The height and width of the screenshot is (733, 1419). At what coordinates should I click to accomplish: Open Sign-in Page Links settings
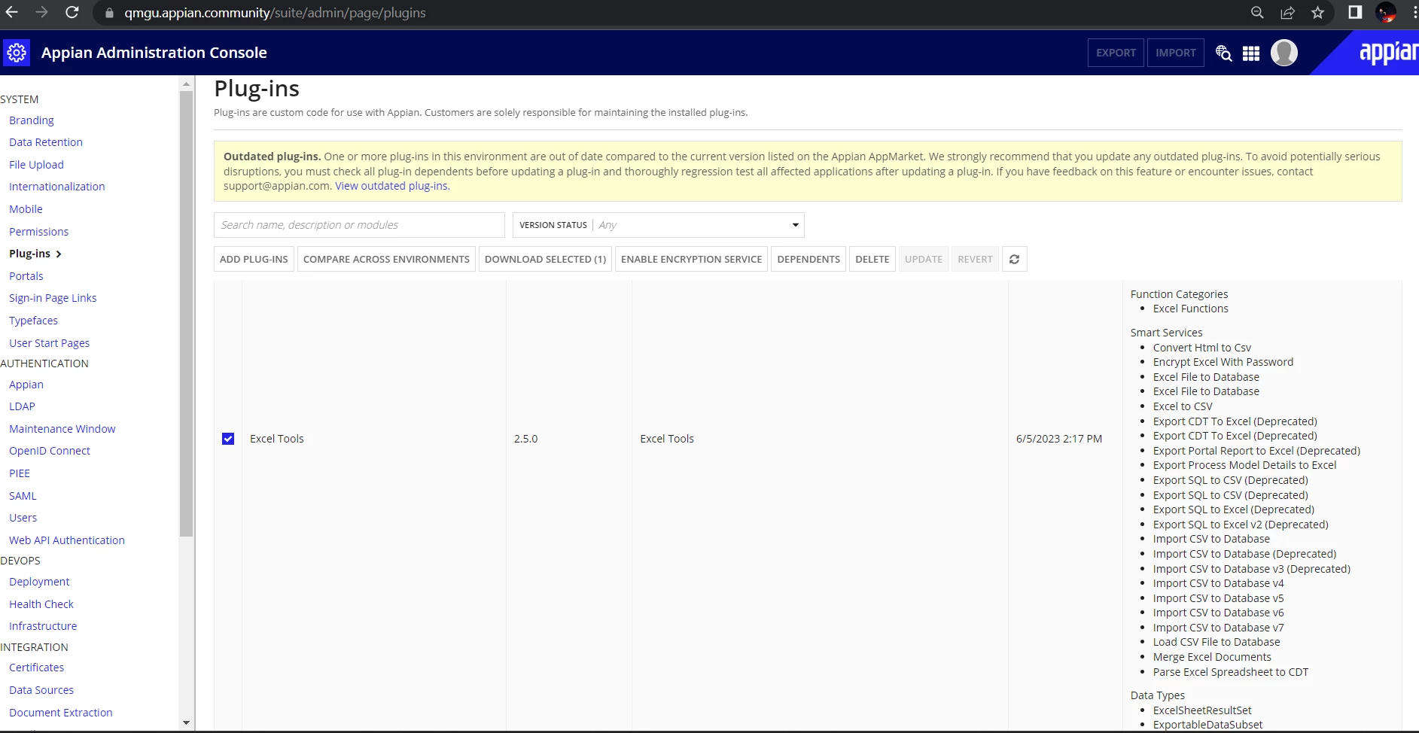53,298
